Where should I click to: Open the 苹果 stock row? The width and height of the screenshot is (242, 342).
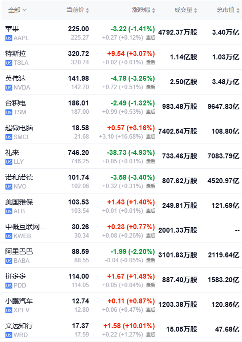[121, 33]
